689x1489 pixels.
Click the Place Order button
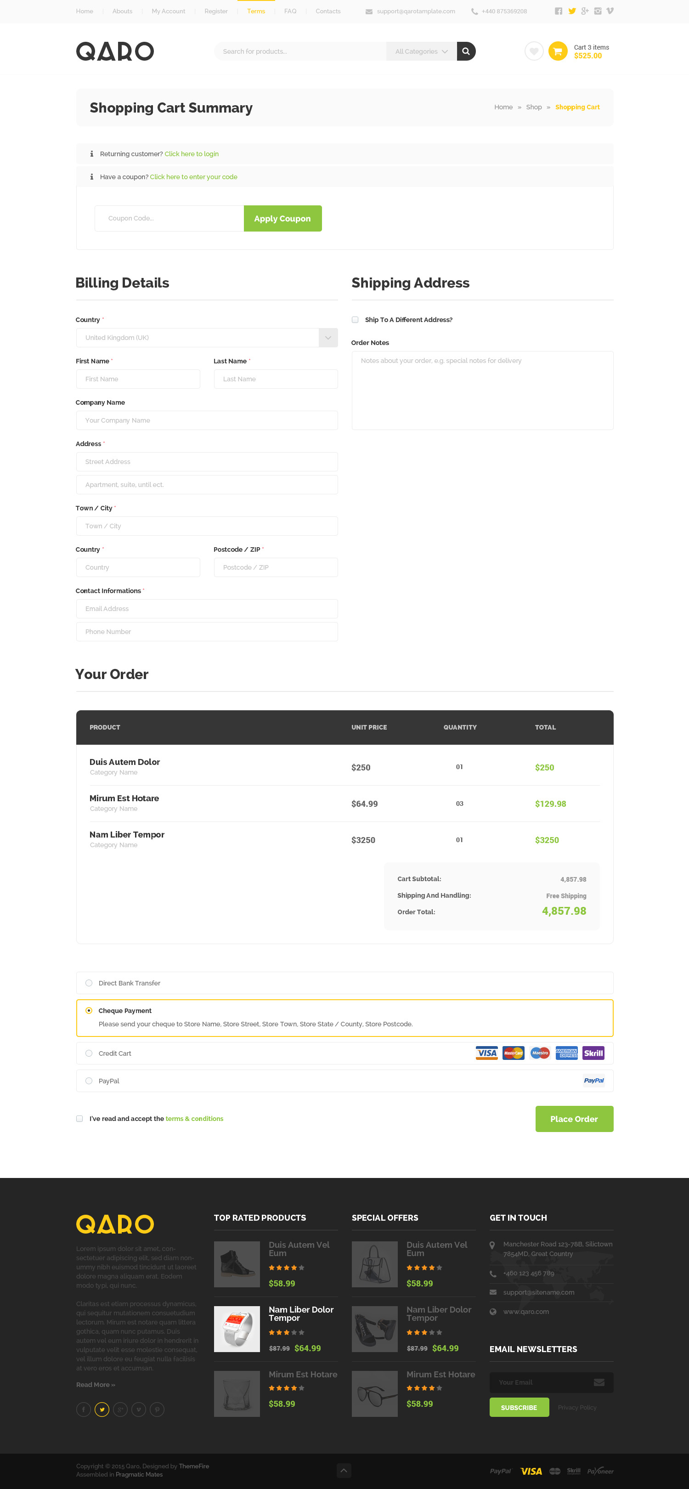pyautogui.click(x=573, y=1119)
